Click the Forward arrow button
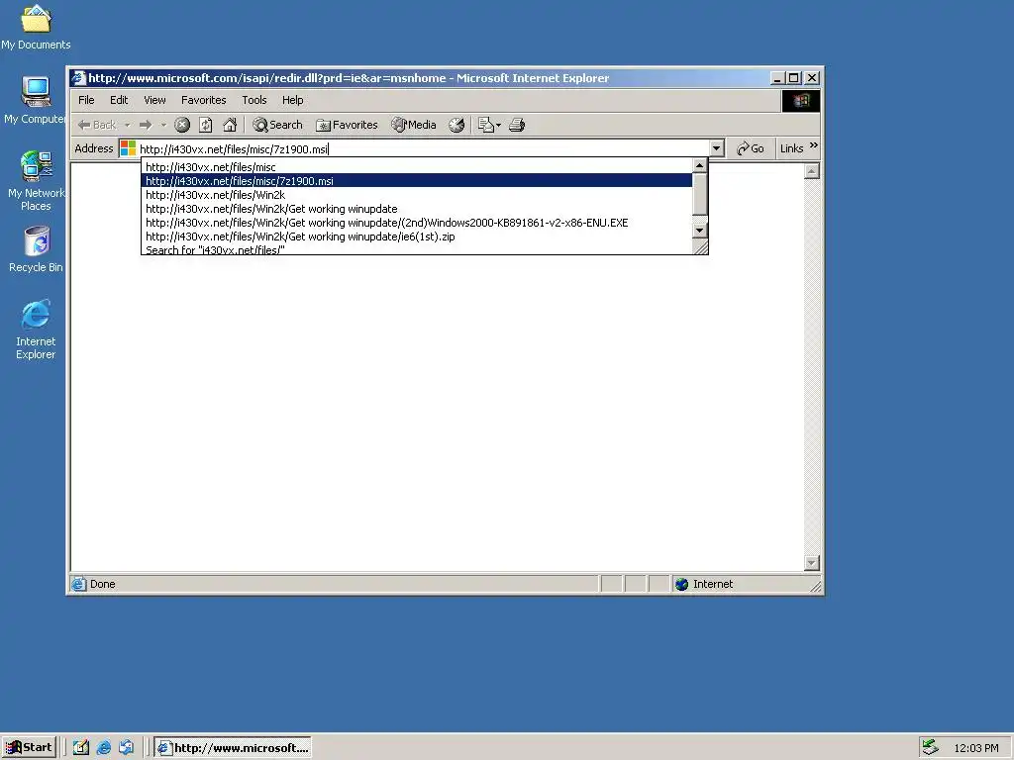Screen dimensions: 1014x760 pyautogui.click(x=146, y=125)
